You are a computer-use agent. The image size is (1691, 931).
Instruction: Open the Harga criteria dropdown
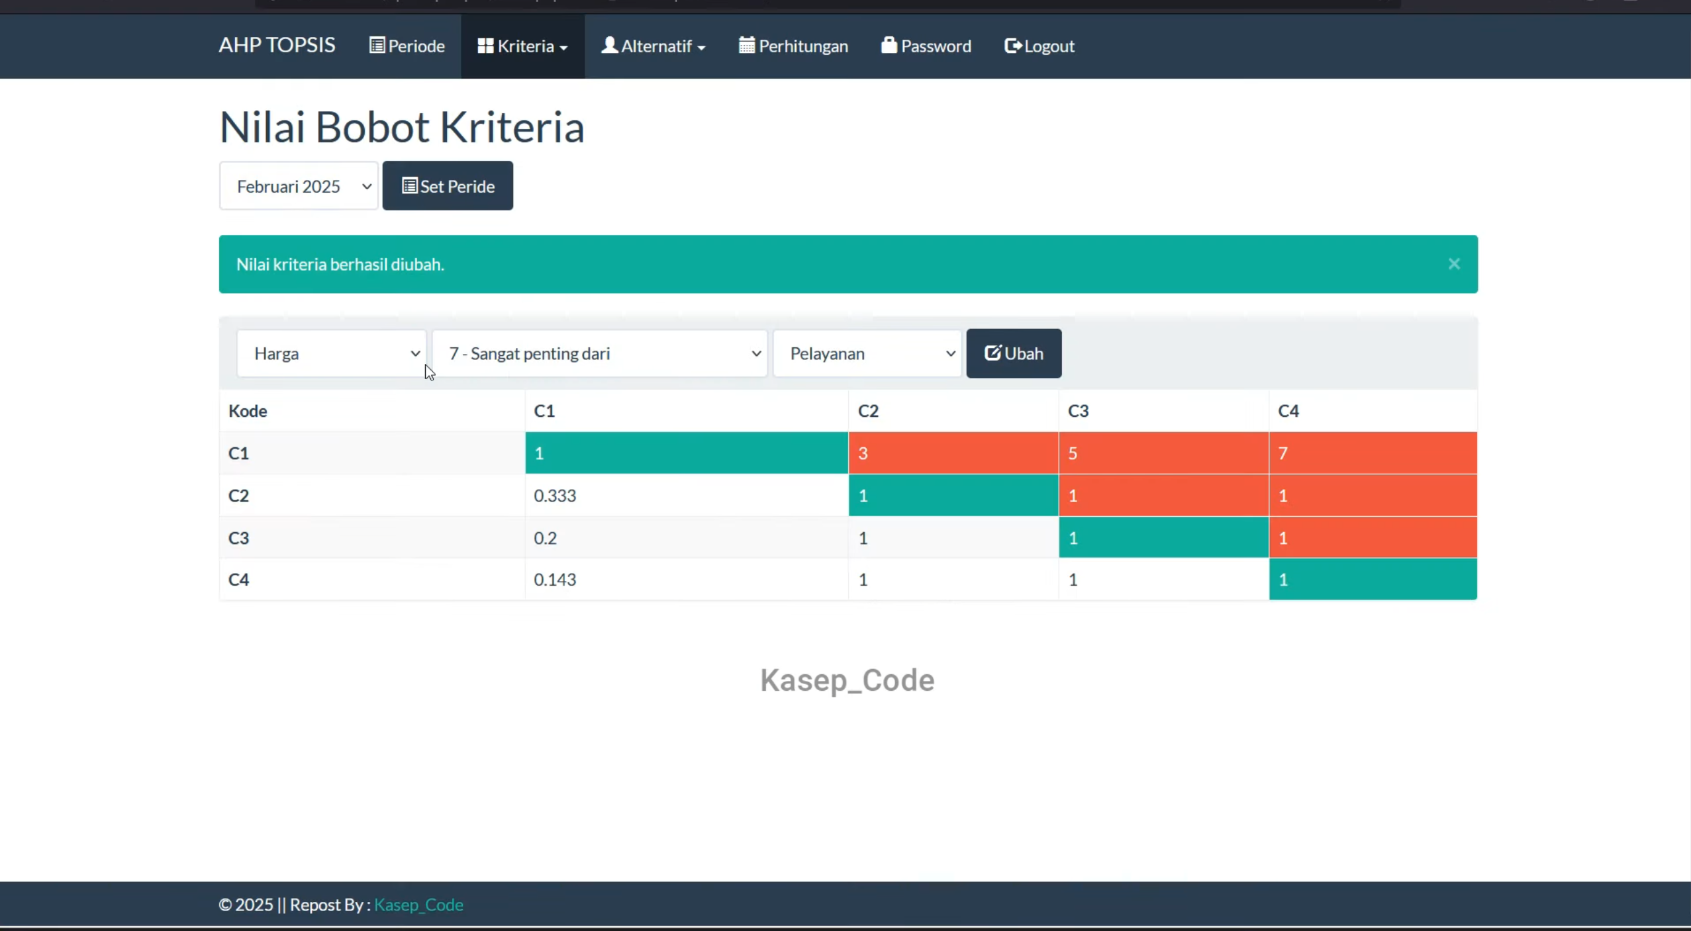(332, 353)
